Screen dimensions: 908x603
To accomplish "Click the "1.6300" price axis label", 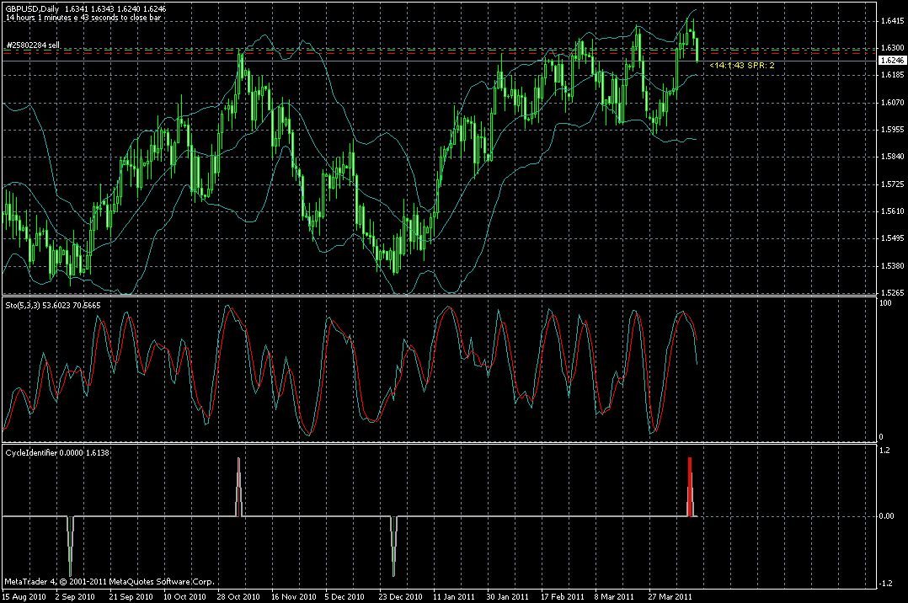I will 892,48.
